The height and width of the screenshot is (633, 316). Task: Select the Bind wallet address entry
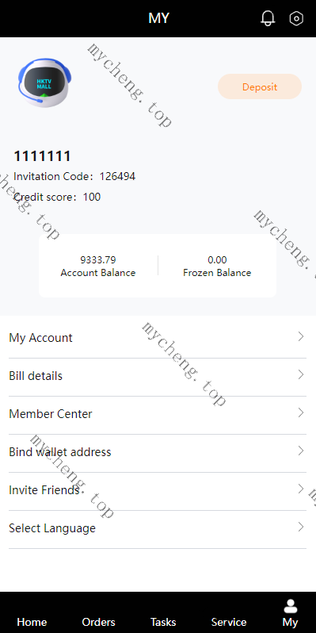coord(158,451)
